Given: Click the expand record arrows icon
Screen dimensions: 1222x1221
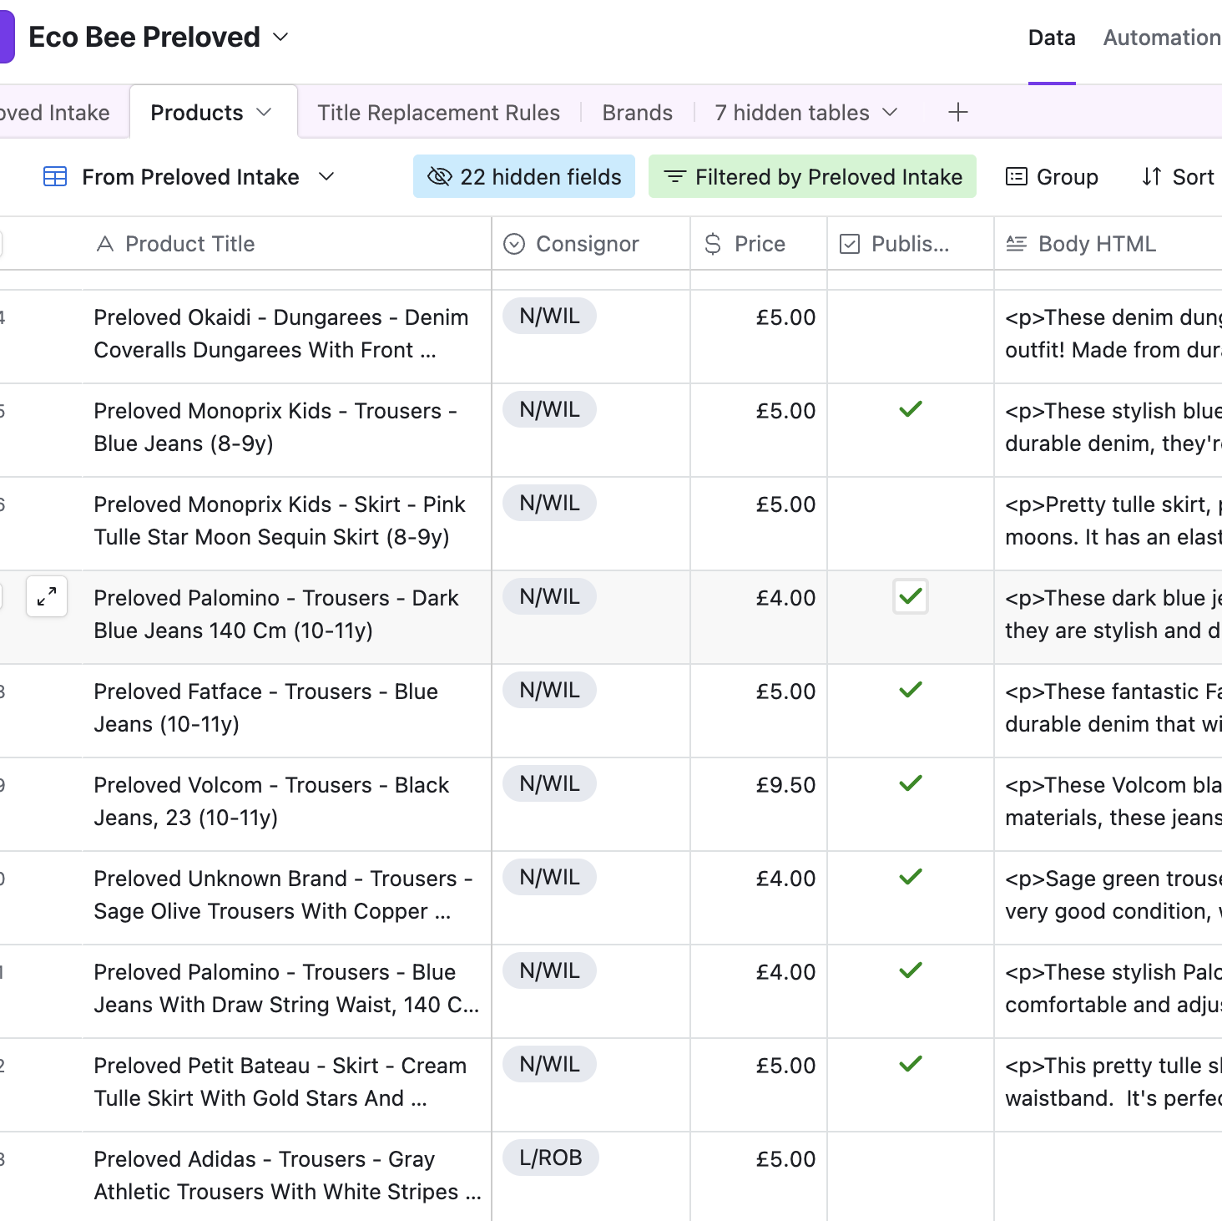Looking at the screenshot, I should point(47,596).
